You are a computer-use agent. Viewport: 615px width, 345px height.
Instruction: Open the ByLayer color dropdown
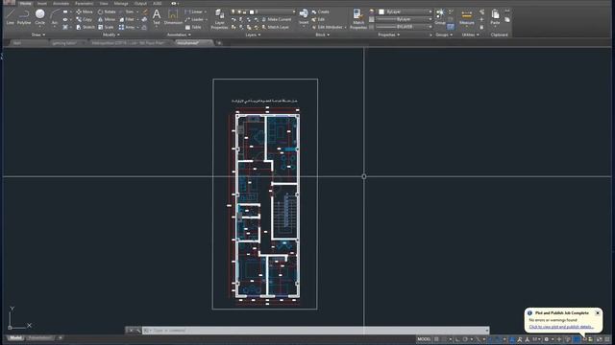pos(406,11)
